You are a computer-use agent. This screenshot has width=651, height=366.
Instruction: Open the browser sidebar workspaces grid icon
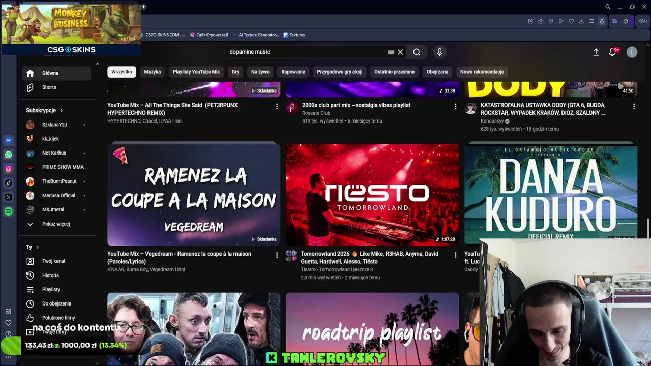coord(8,312)
